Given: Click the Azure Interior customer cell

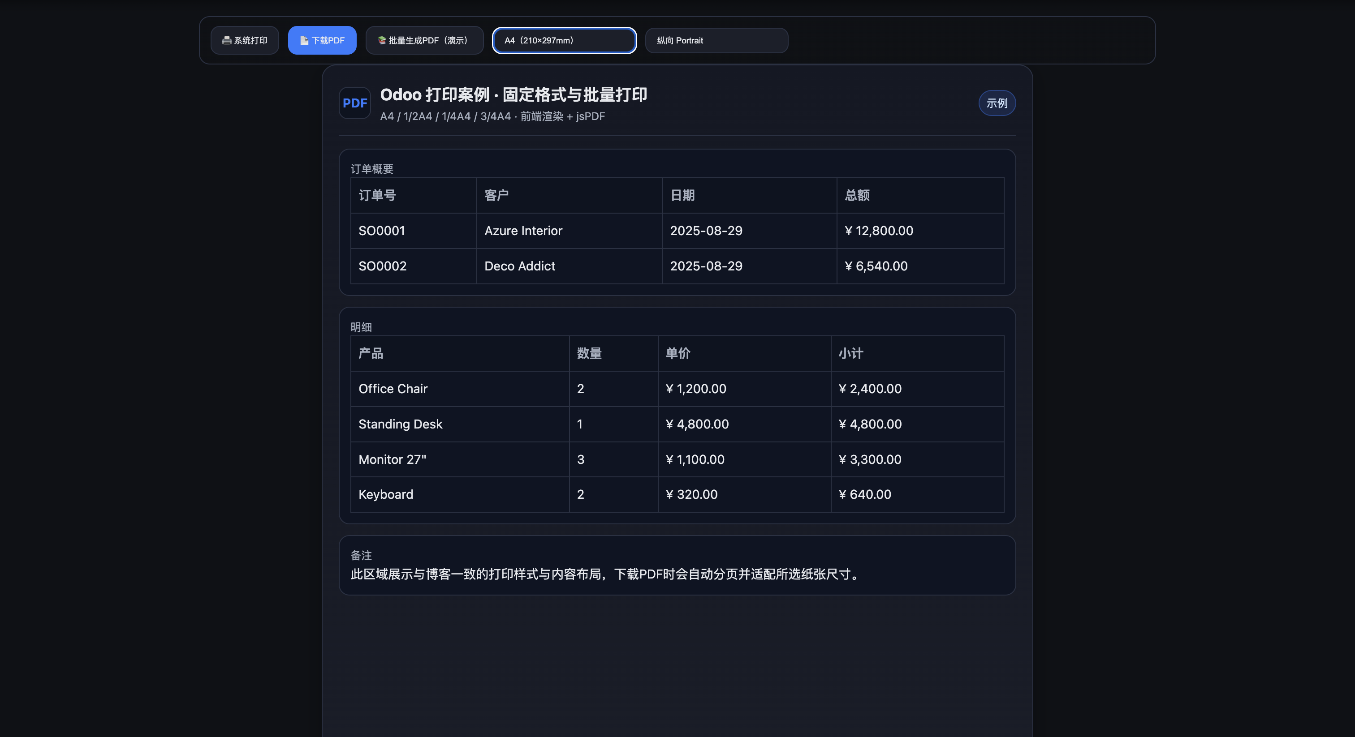Looking at the screenshot, I should tap(523, 231).
